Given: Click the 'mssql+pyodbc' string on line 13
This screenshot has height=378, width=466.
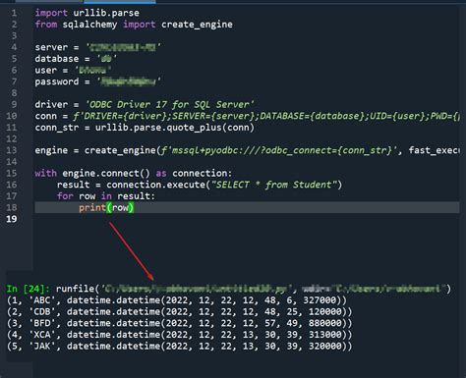Looking at the screenshot, I should (x=280, y=150).
